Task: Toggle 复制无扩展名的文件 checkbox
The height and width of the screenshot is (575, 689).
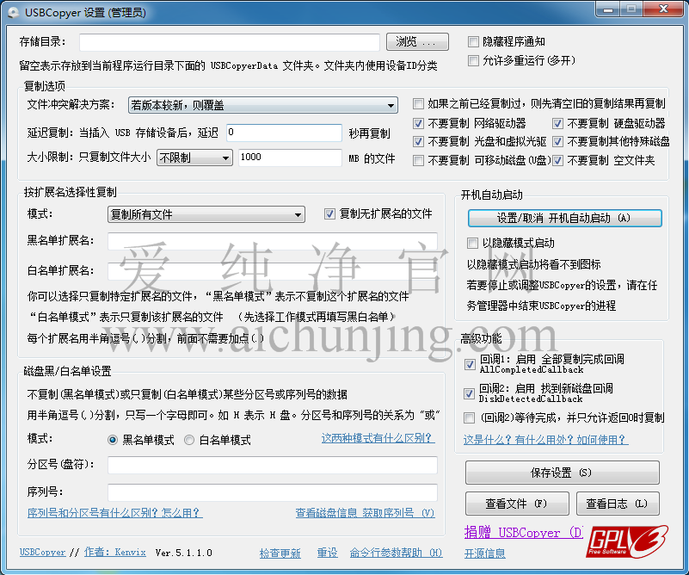Action: click(x=329, y=214)
